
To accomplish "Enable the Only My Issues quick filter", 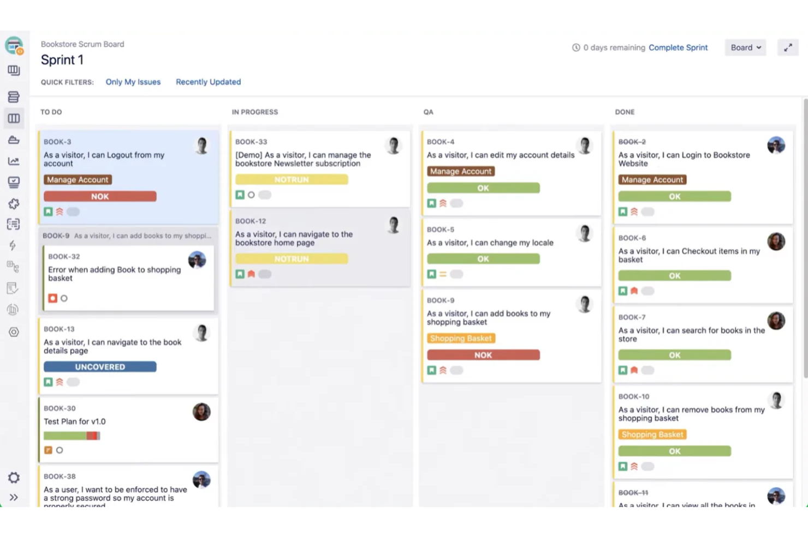I will coord(133,82).
